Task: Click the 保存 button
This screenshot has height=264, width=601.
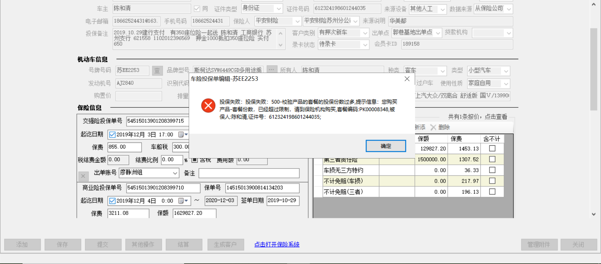Action: click(63, 245)
